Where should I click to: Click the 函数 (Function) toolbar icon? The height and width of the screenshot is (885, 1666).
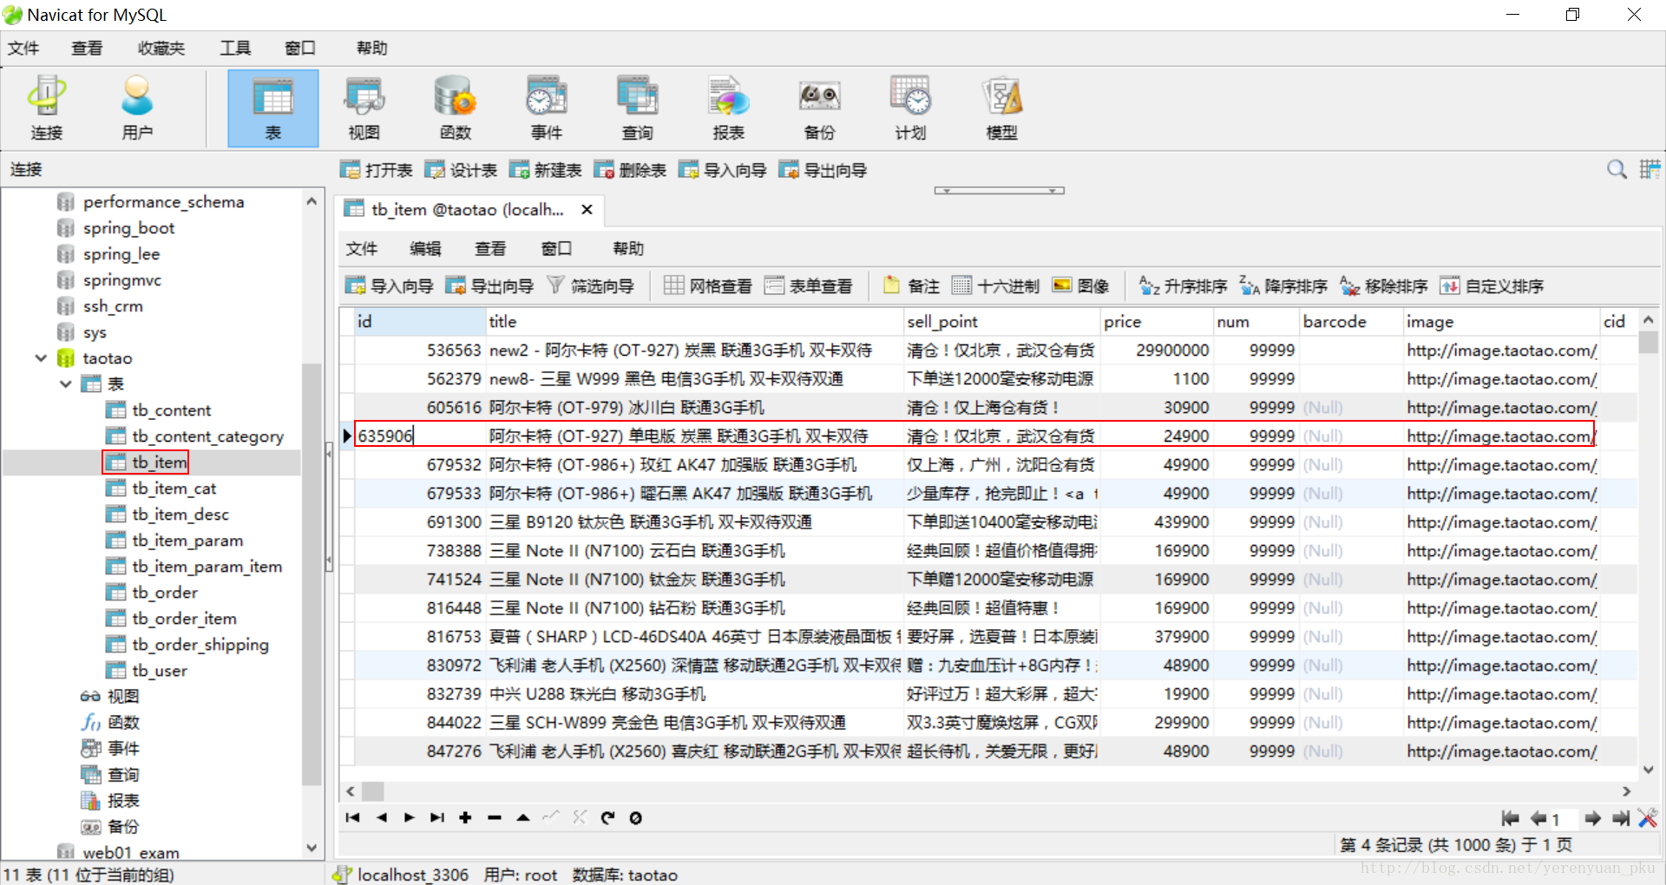(456, 108)
